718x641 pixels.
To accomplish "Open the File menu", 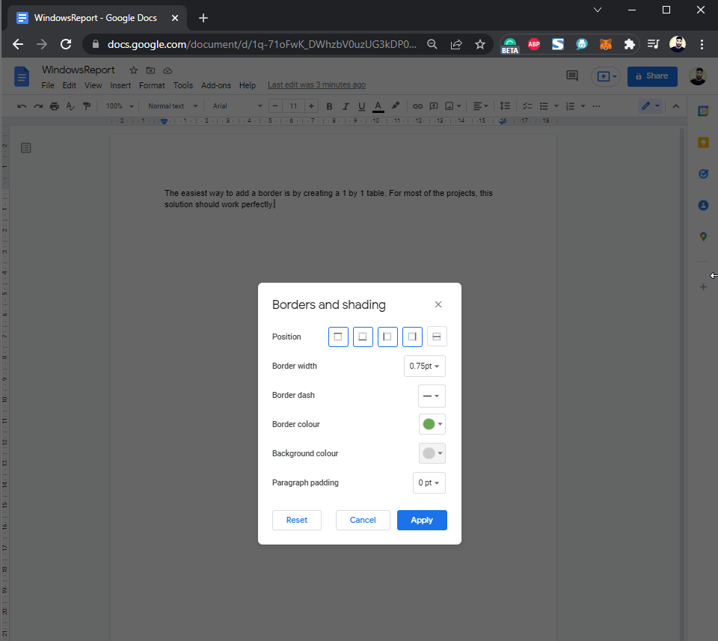I will [48, 85].
